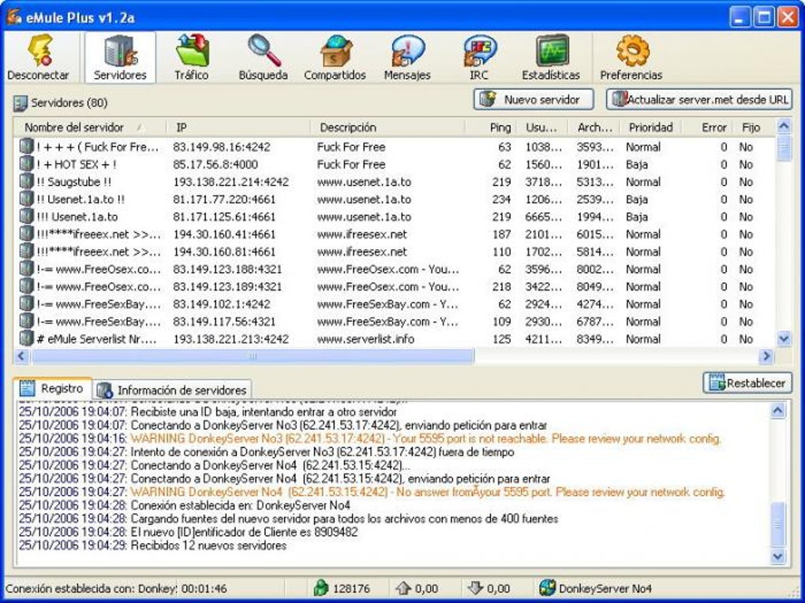Screen dimensions: 805x603
Task: Click the server list vertical scrollbar thumb
Action: 784,147
